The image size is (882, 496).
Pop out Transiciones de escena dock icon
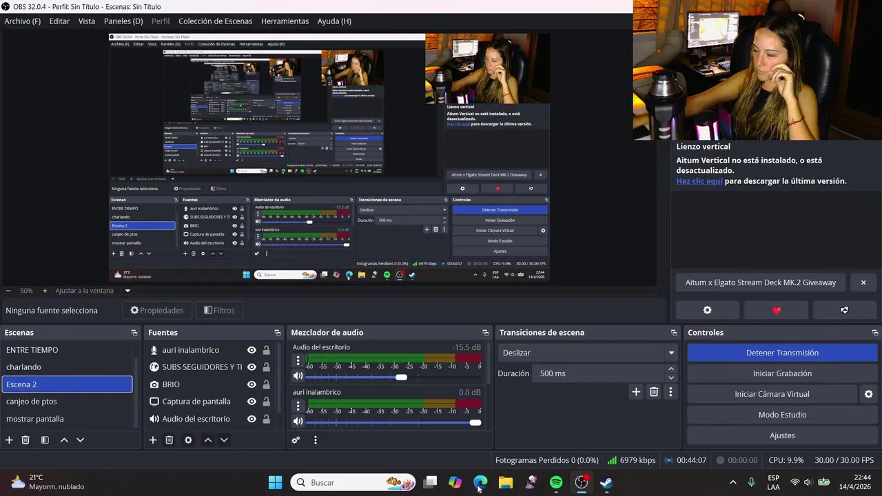tap(673, 333)
